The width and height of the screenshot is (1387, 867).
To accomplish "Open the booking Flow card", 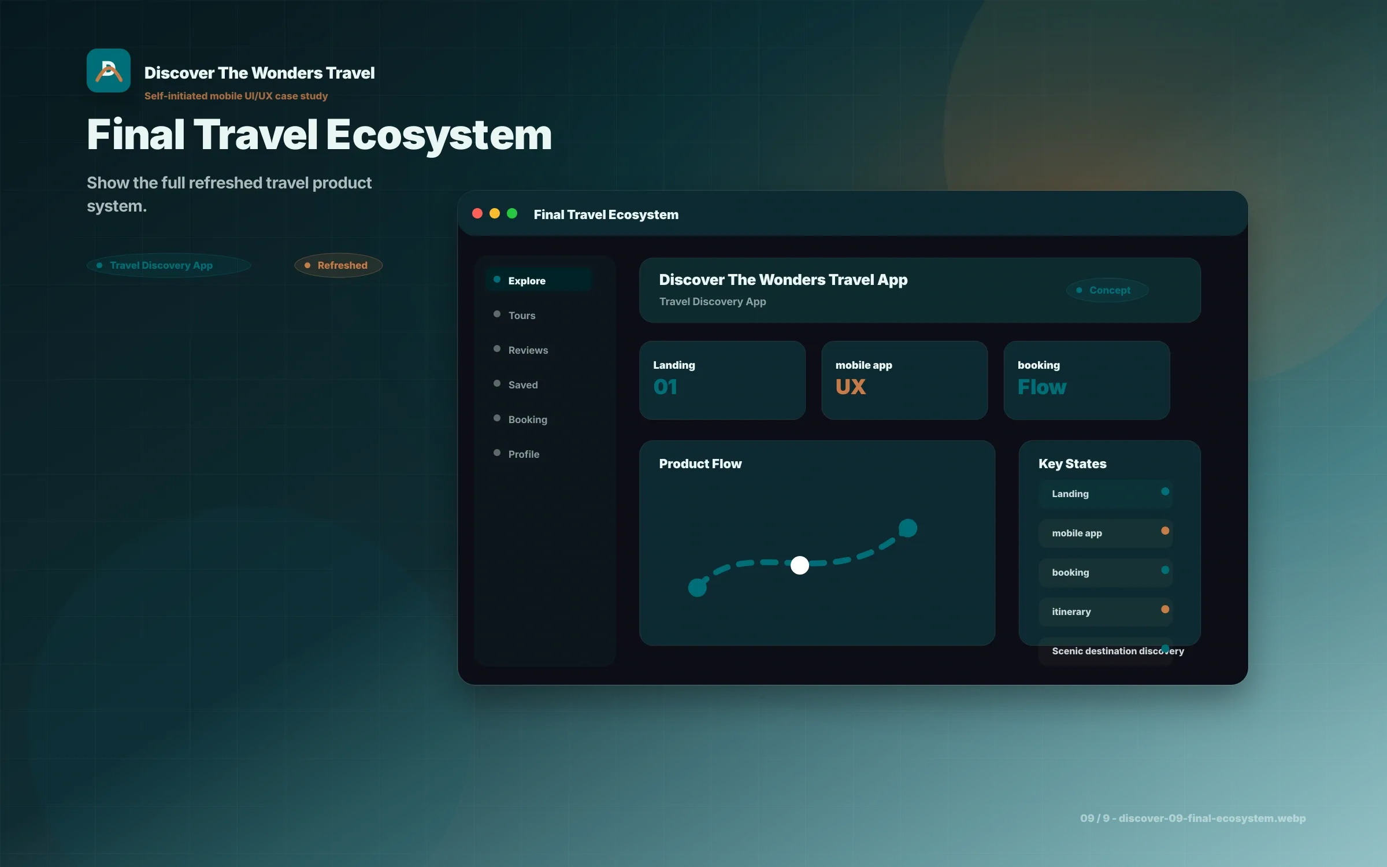I will coord(1086,380).
